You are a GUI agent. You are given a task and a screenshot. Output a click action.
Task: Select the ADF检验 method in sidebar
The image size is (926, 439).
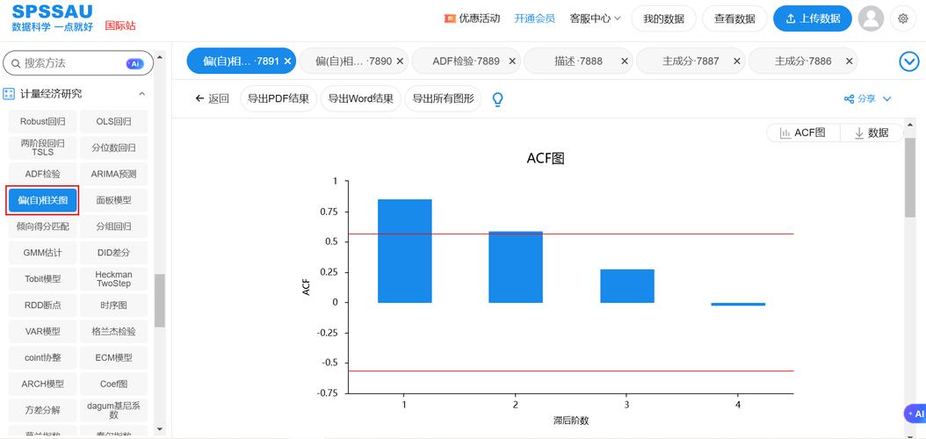(x=42, y=174)
